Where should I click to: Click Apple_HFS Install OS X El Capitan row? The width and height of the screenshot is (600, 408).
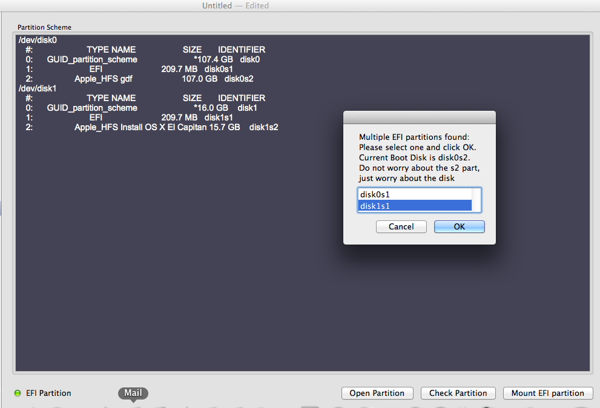point(152,127)
